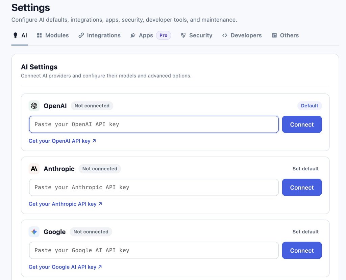Click the Google sparkle logo icon
Image resolution: width=346 pixels, height=280 pixels.
coord(34,232)
